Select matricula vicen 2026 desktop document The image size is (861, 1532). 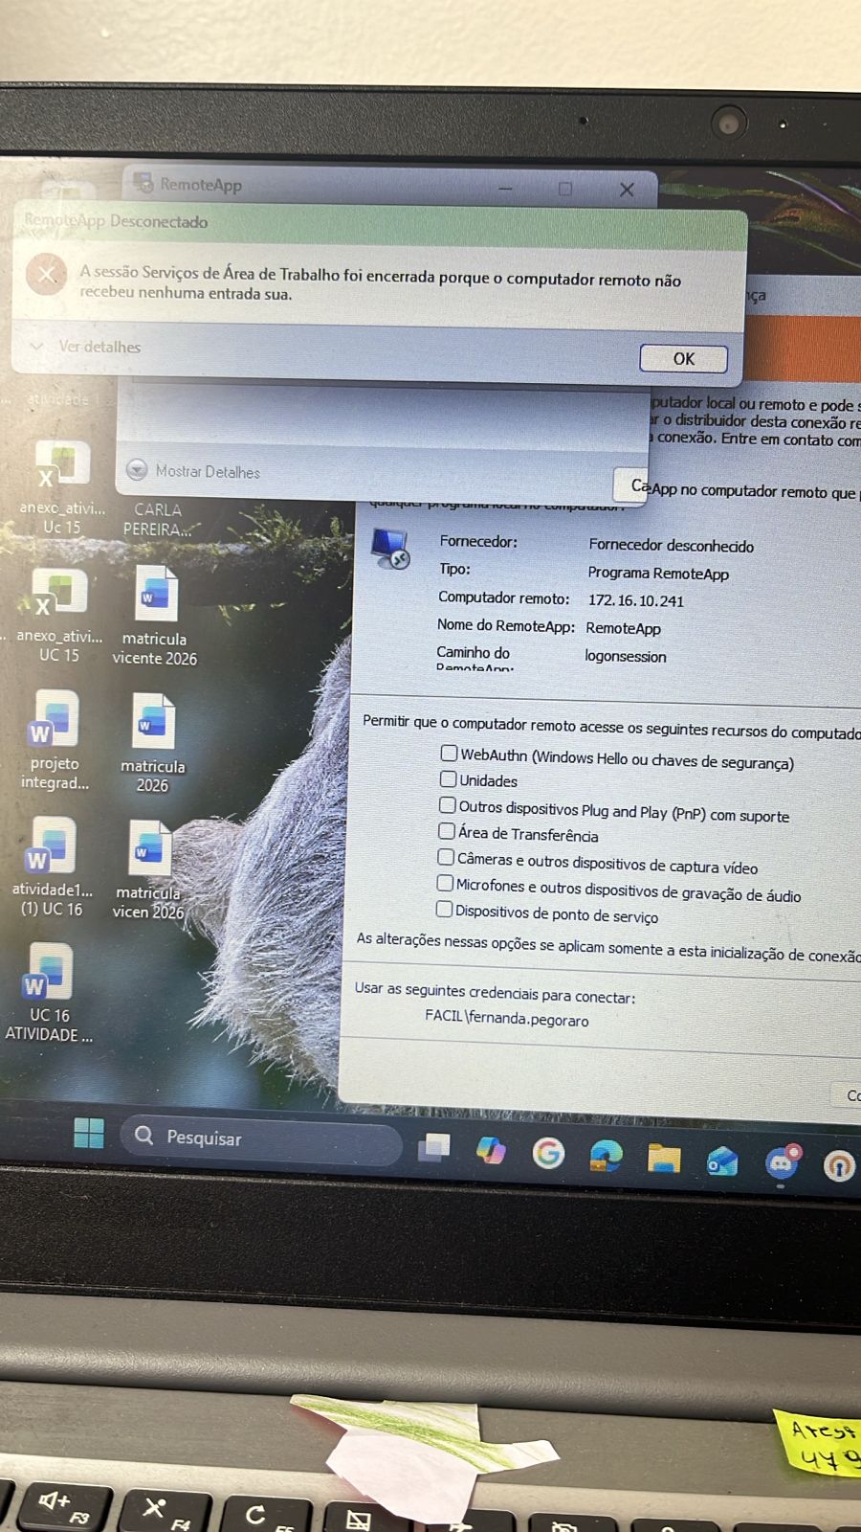(148, 869)
